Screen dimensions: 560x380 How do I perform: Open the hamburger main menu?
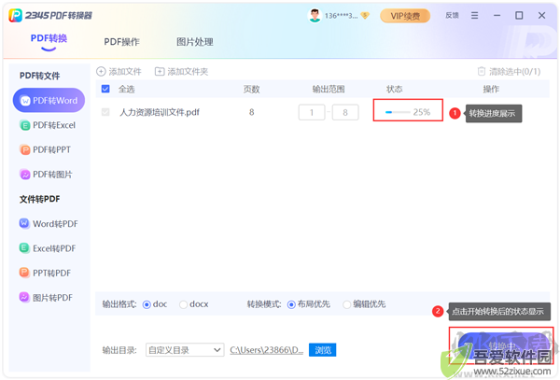point(474,15)
